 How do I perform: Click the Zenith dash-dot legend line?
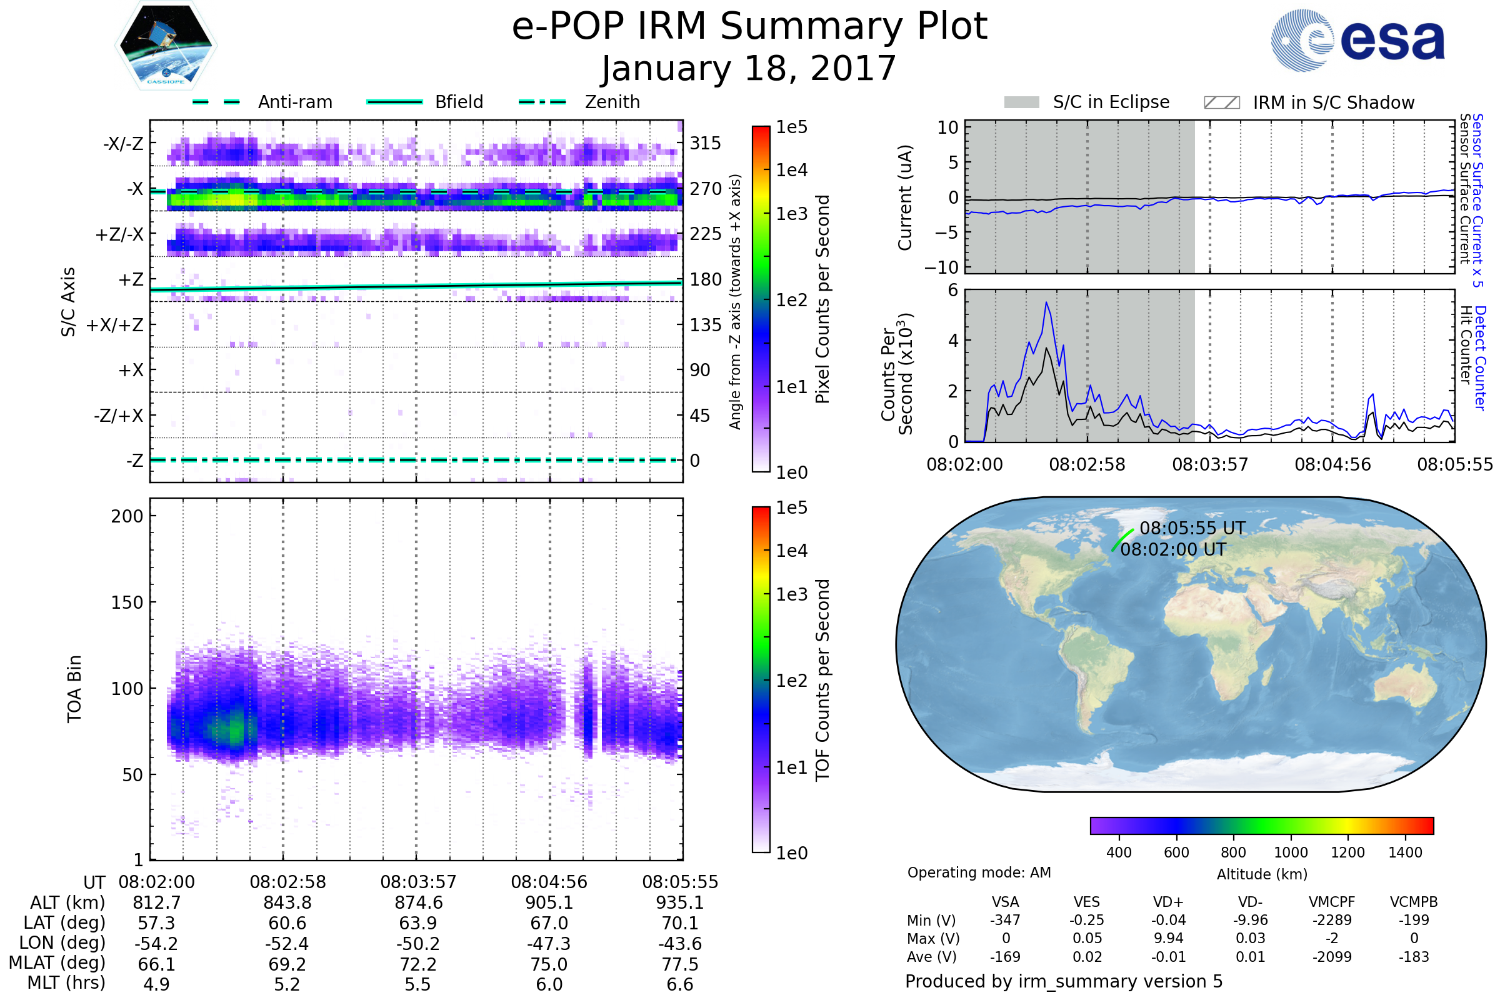coord(542,102)
